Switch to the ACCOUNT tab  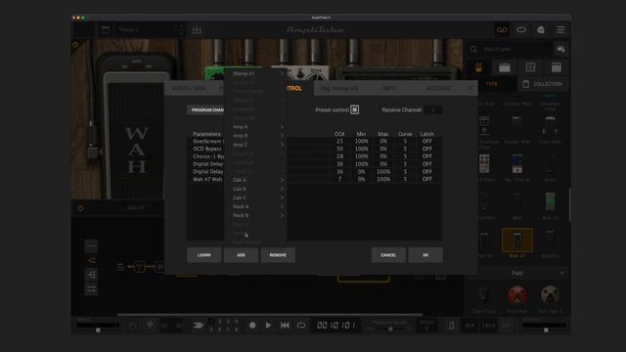click(439, 88)
